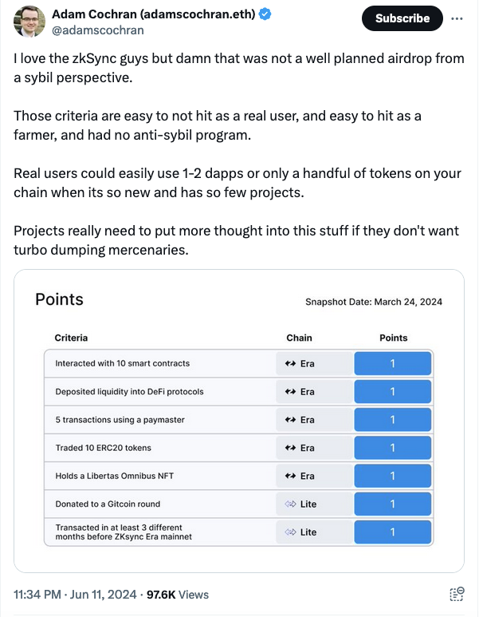Click the Snapshot Date text in image
Image resolution: width=479 pixels, height=617 pixels.
pos(373,302)
